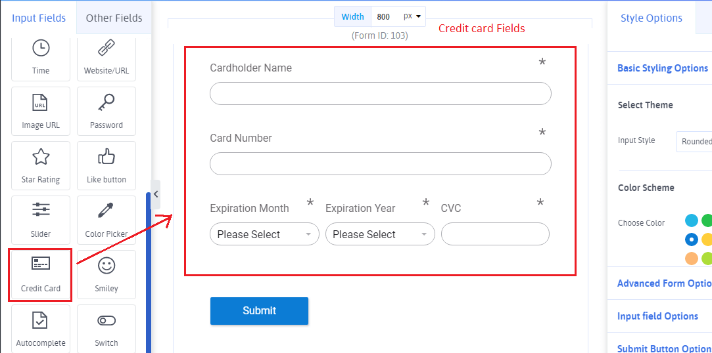712x353 pixels.
Task: Open the Expiration Year dropdown
Action: coord(380,234)
